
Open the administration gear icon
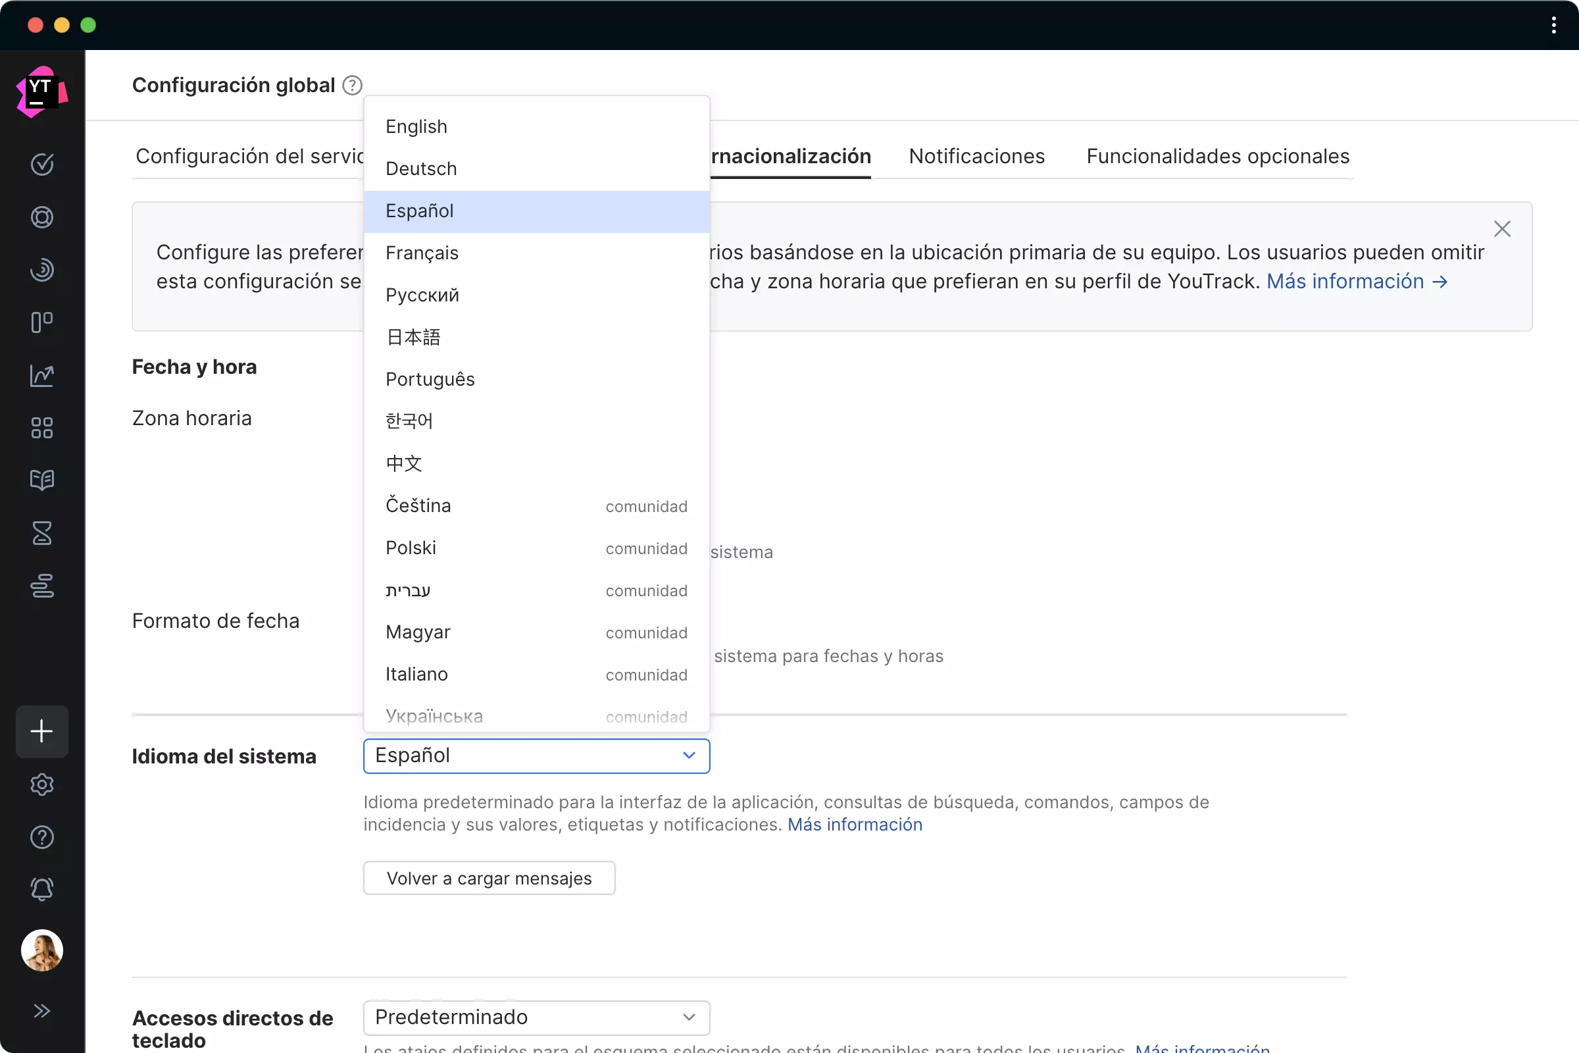[41, 784]
